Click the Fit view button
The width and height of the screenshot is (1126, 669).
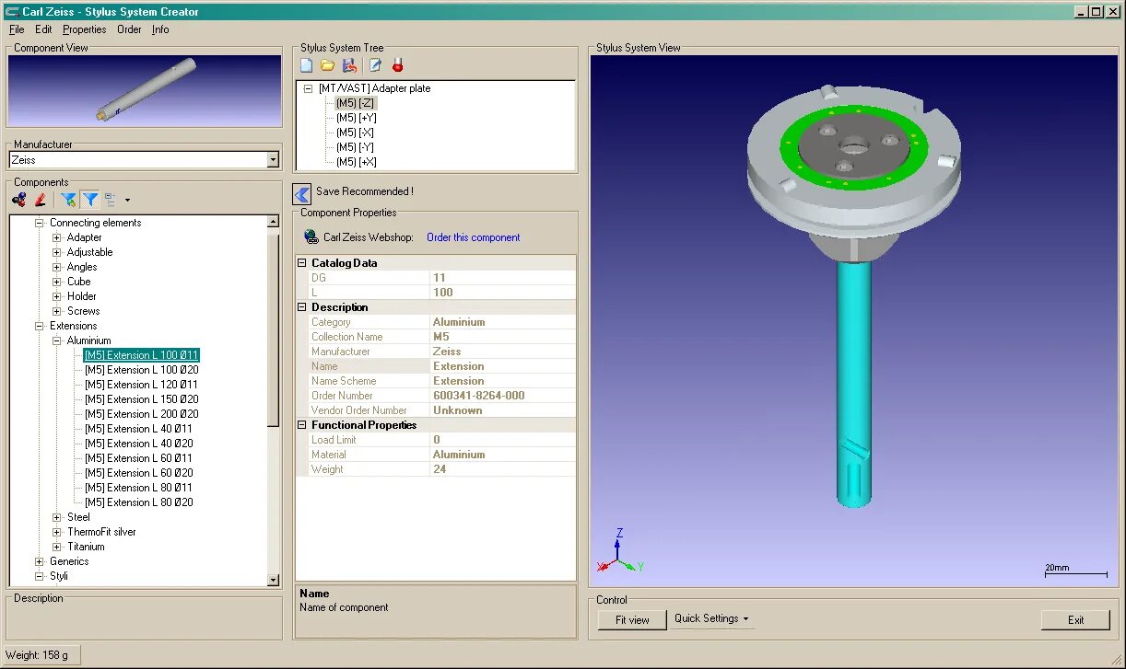click(632, 620)
